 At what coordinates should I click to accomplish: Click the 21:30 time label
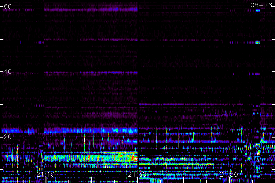point(137,174)
